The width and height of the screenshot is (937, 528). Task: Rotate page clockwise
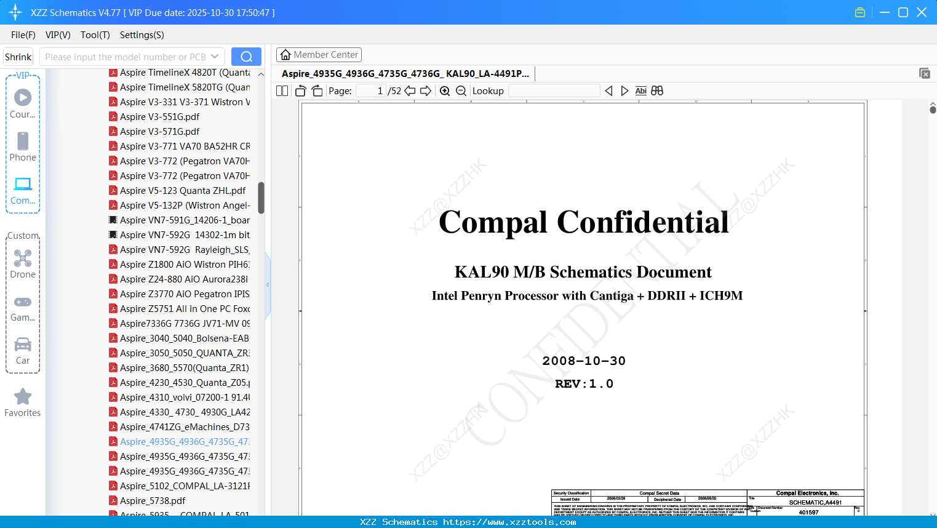(317, 91)
